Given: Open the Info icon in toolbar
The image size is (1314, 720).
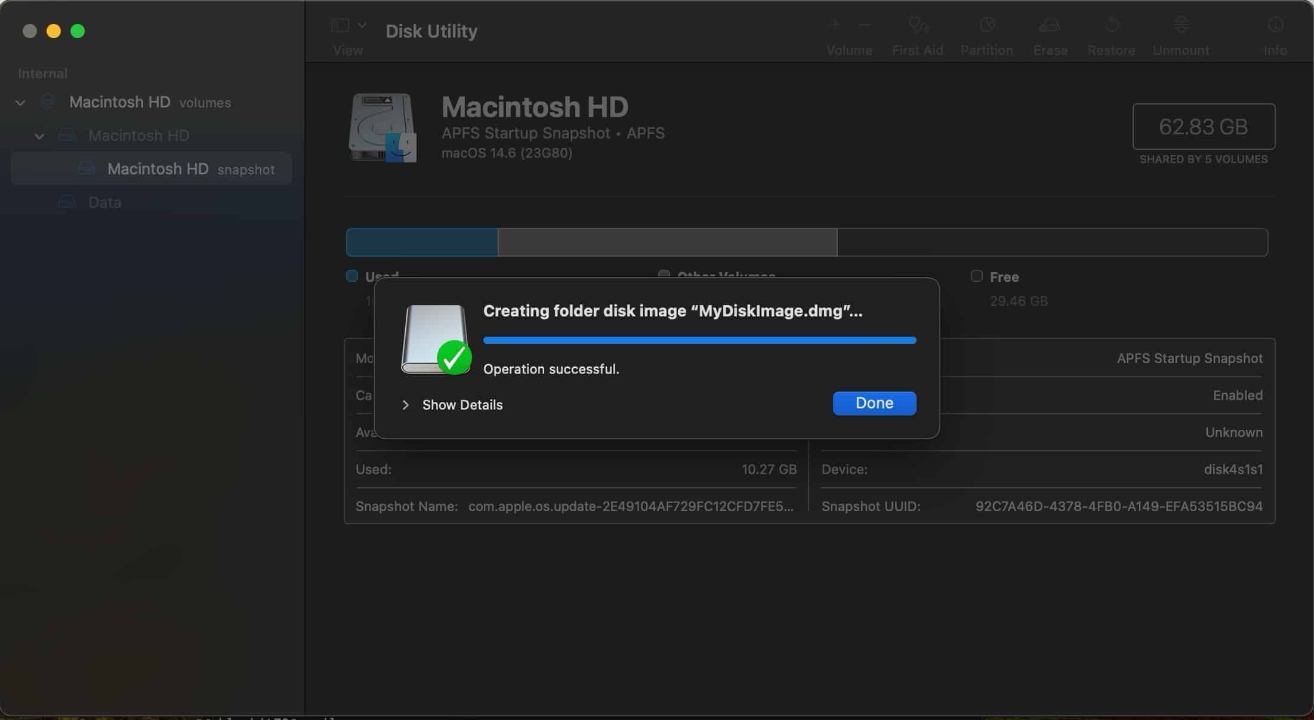Looking at the screenshot, I should [1275, 25].
